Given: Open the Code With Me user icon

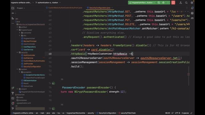Looking at the screenshot, I should tap(181, 3).
